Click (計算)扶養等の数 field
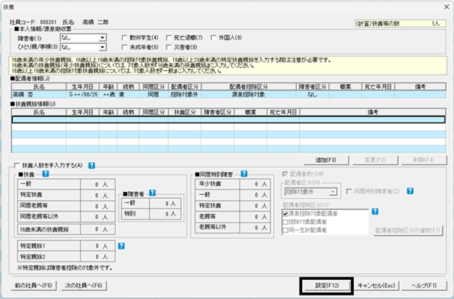The image size is (454, 299). tap(400, 24)
